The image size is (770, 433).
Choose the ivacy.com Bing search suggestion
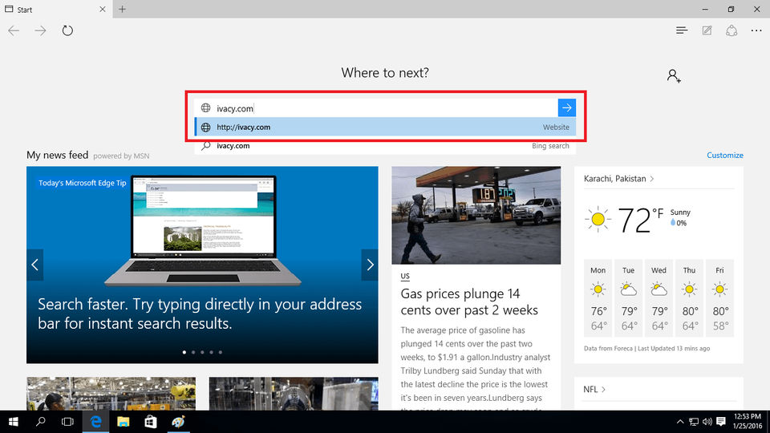click(386, 146)
